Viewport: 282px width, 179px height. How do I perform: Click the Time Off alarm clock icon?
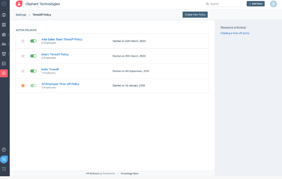[x=4, y=54]
